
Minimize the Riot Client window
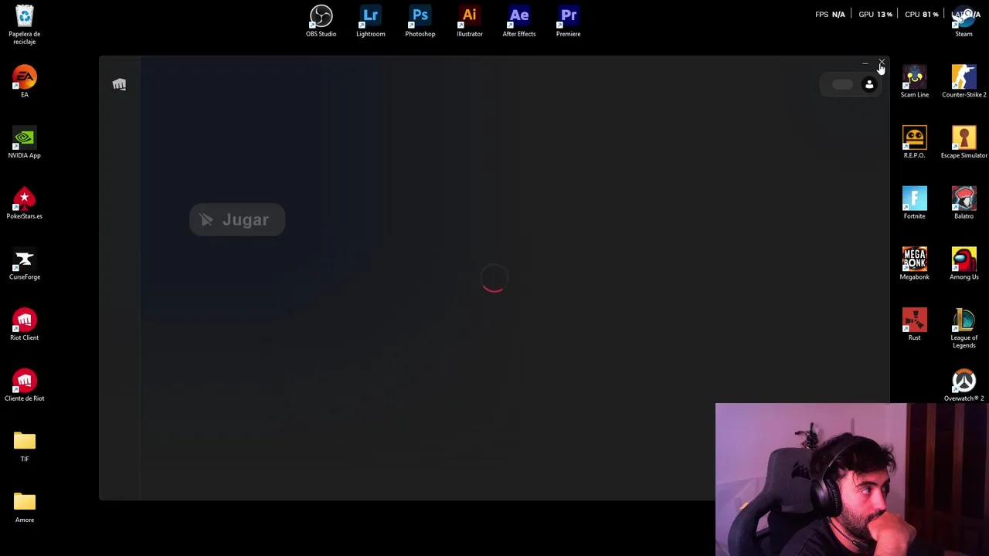click(x=865, y=63)
